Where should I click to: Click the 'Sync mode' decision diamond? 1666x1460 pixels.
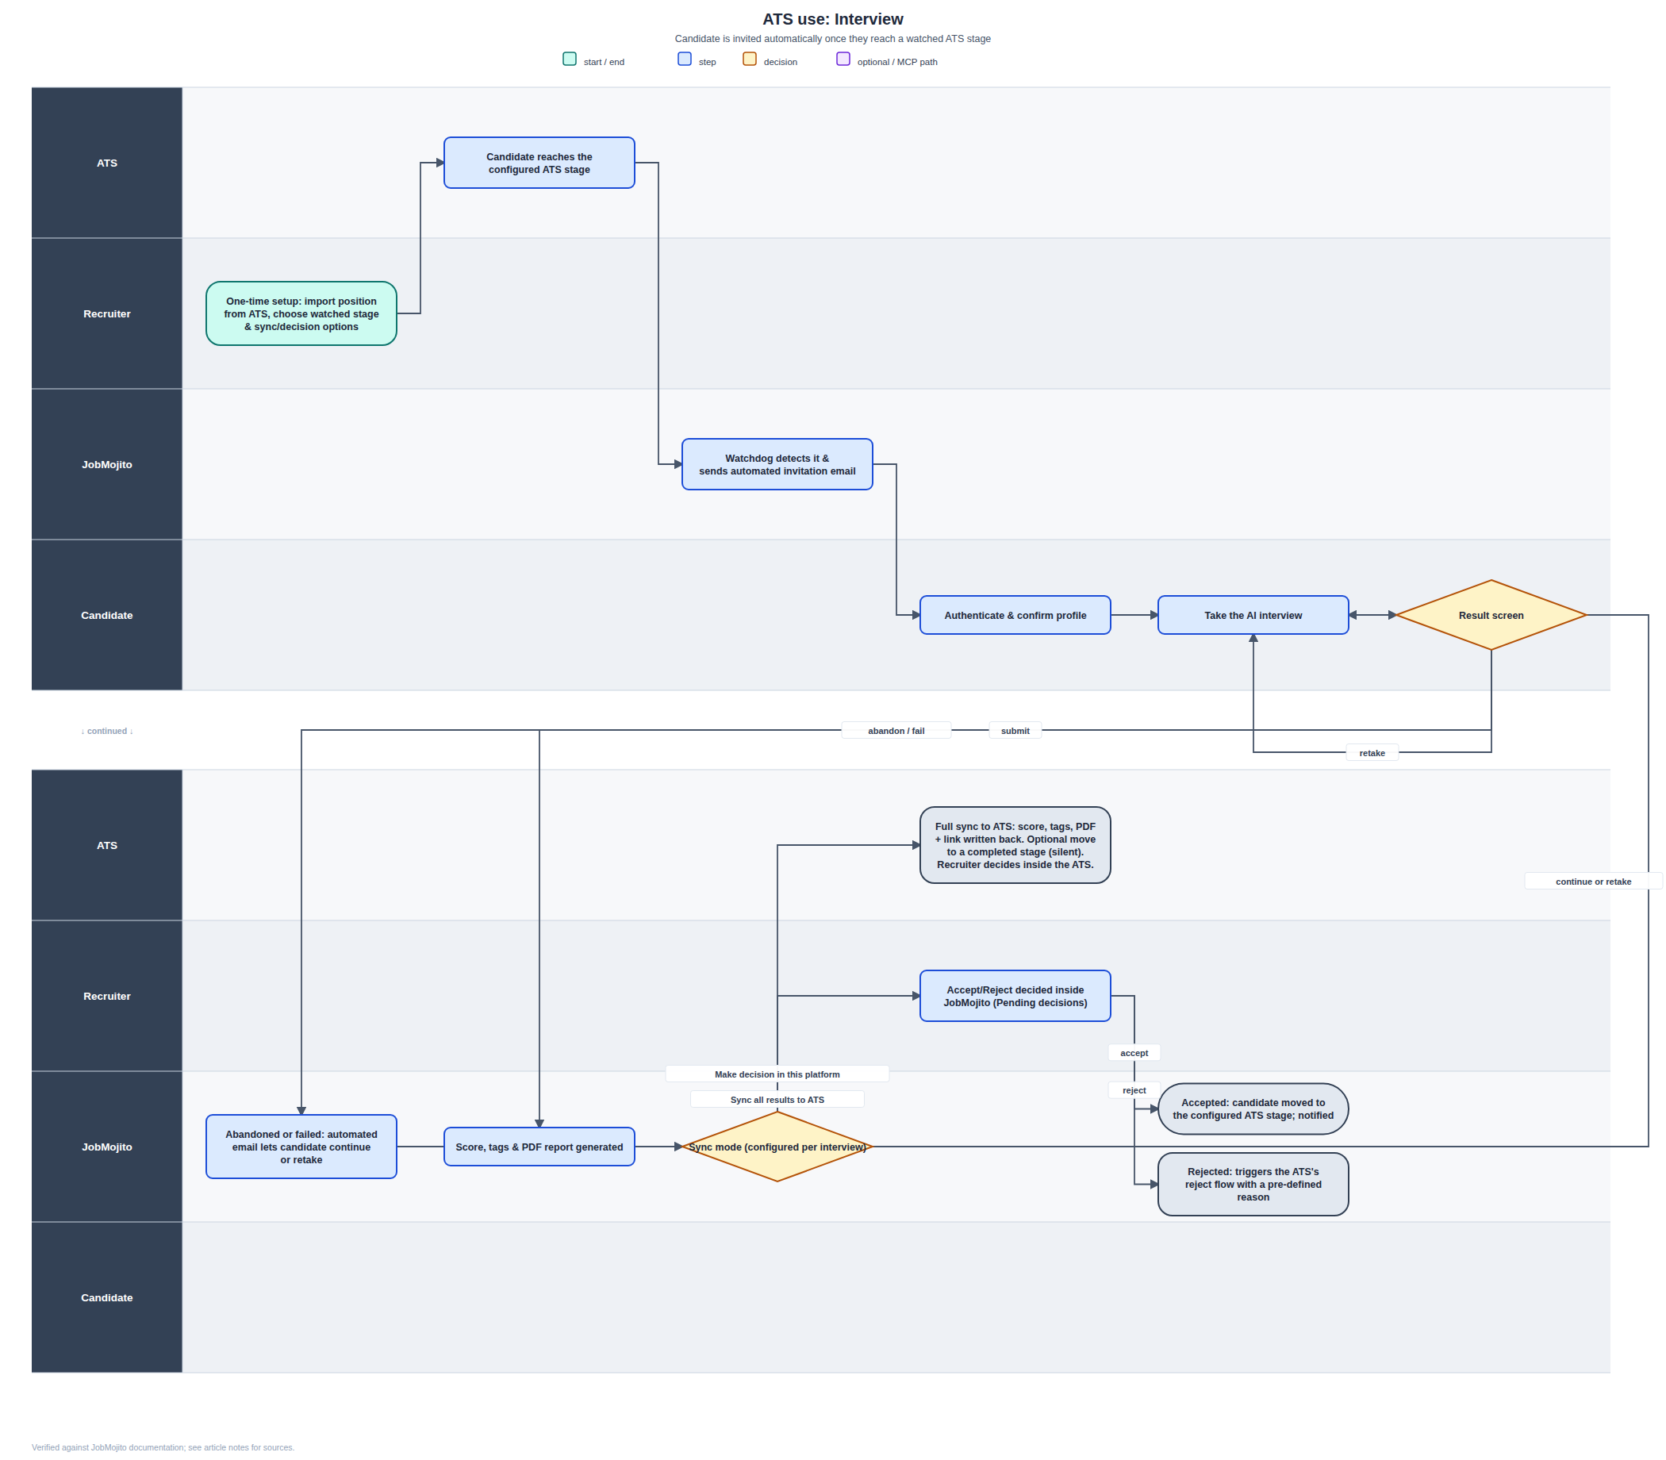(x=777, y=1147)
